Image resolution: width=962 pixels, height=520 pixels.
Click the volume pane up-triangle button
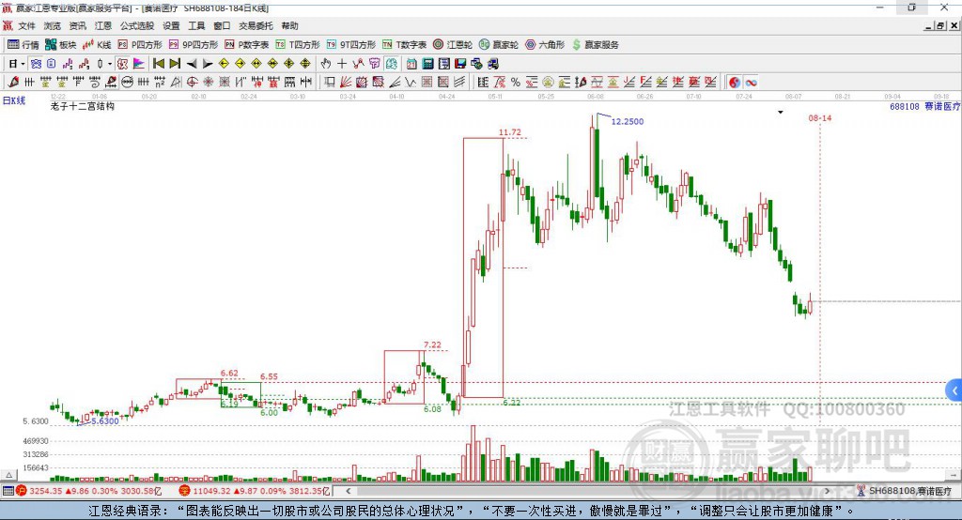[8, 475]
